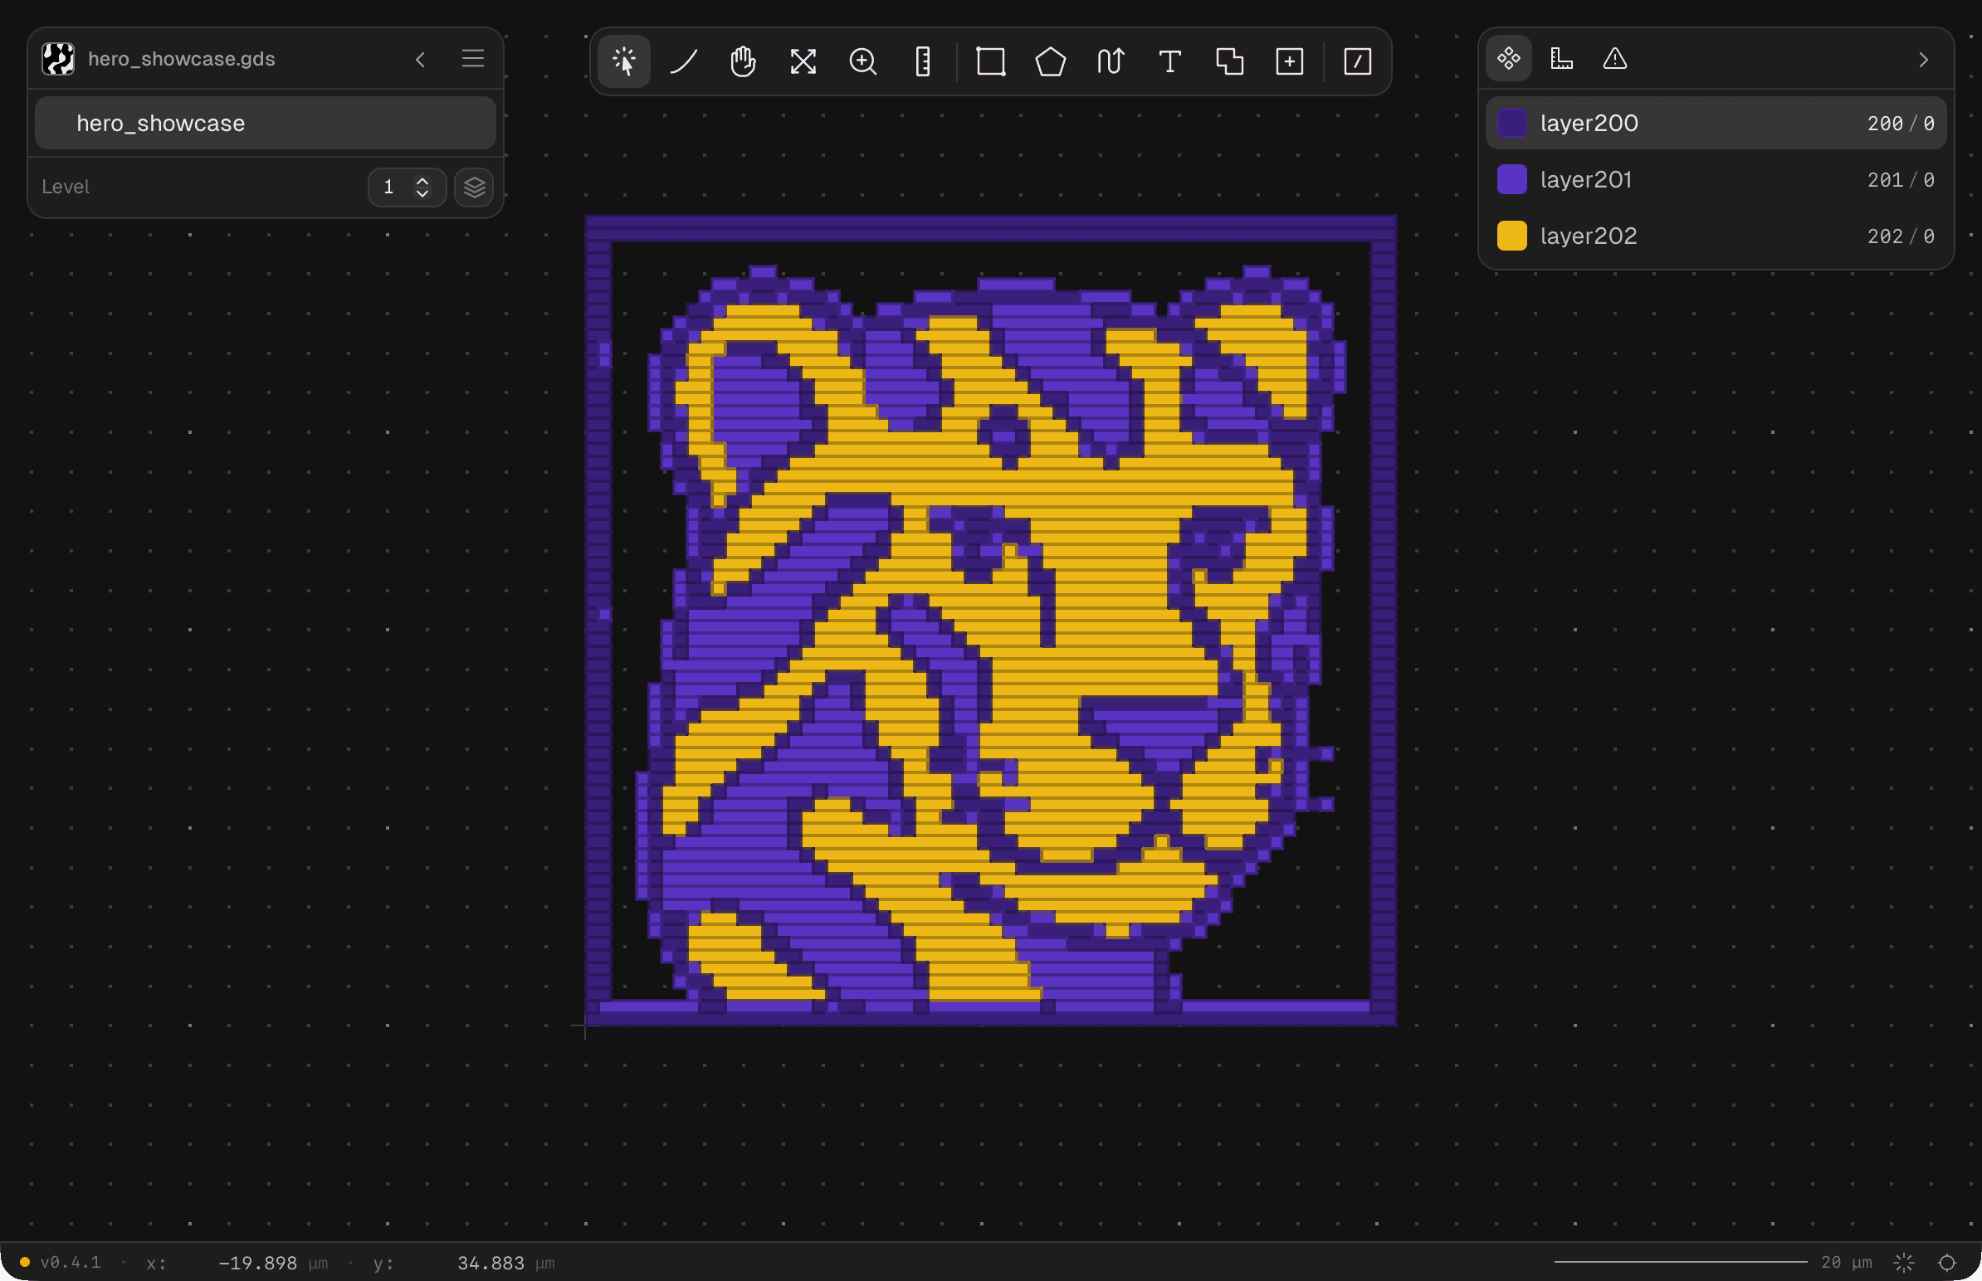Click the 202 / 0 layer number

1901,236
